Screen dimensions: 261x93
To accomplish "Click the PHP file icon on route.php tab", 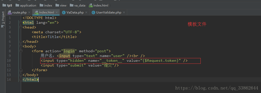I will pyautogui.click(x=10, y=12).
